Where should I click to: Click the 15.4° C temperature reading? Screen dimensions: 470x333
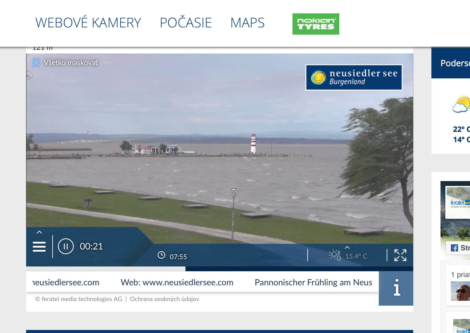tap(356, 256)
